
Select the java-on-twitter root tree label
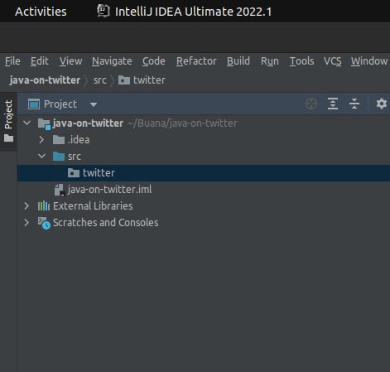[88, 123]
